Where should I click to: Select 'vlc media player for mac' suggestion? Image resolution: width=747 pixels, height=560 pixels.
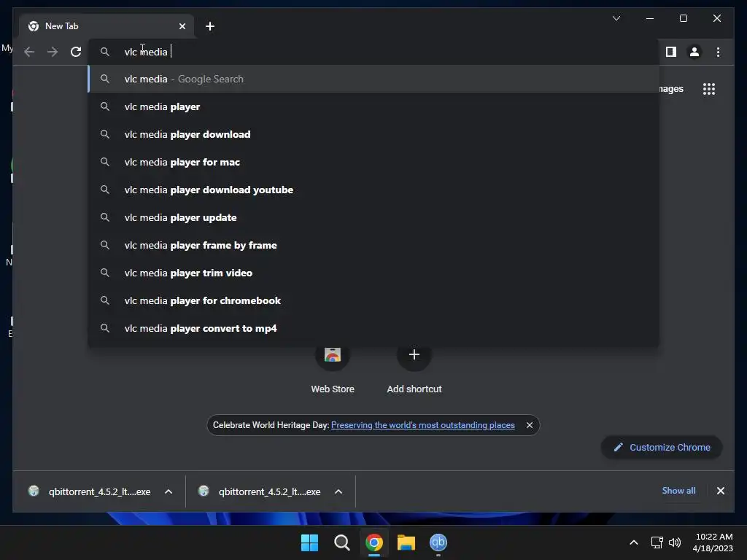pyautogui.click(x=374, y=162)
